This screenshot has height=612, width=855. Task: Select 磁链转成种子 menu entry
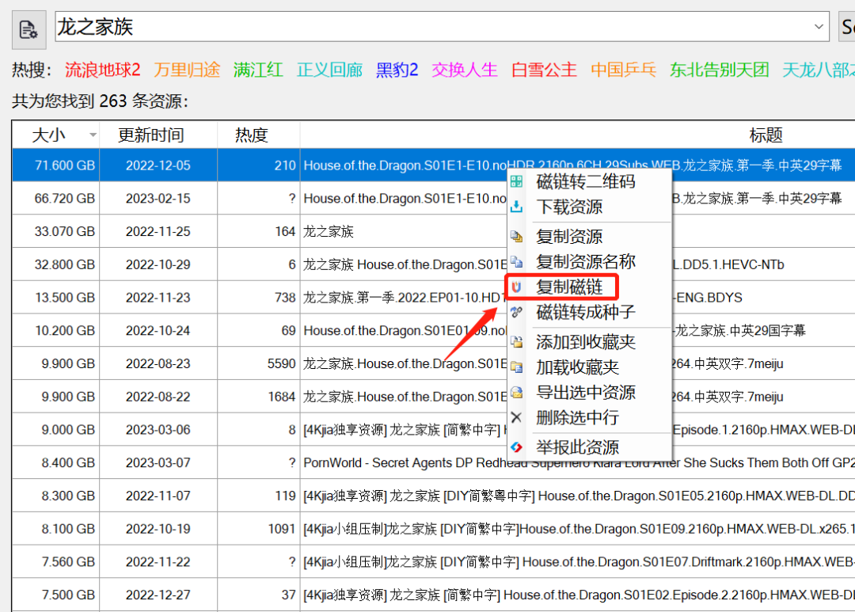pos(586,312)
